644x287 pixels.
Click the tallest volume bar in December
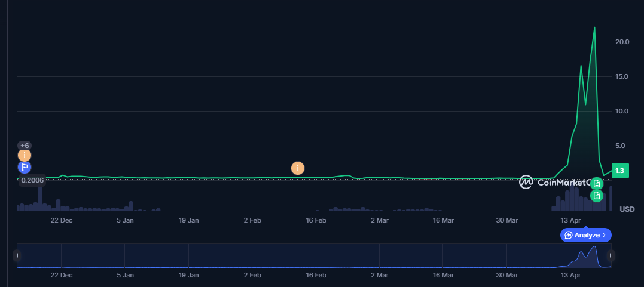(41, 197)
